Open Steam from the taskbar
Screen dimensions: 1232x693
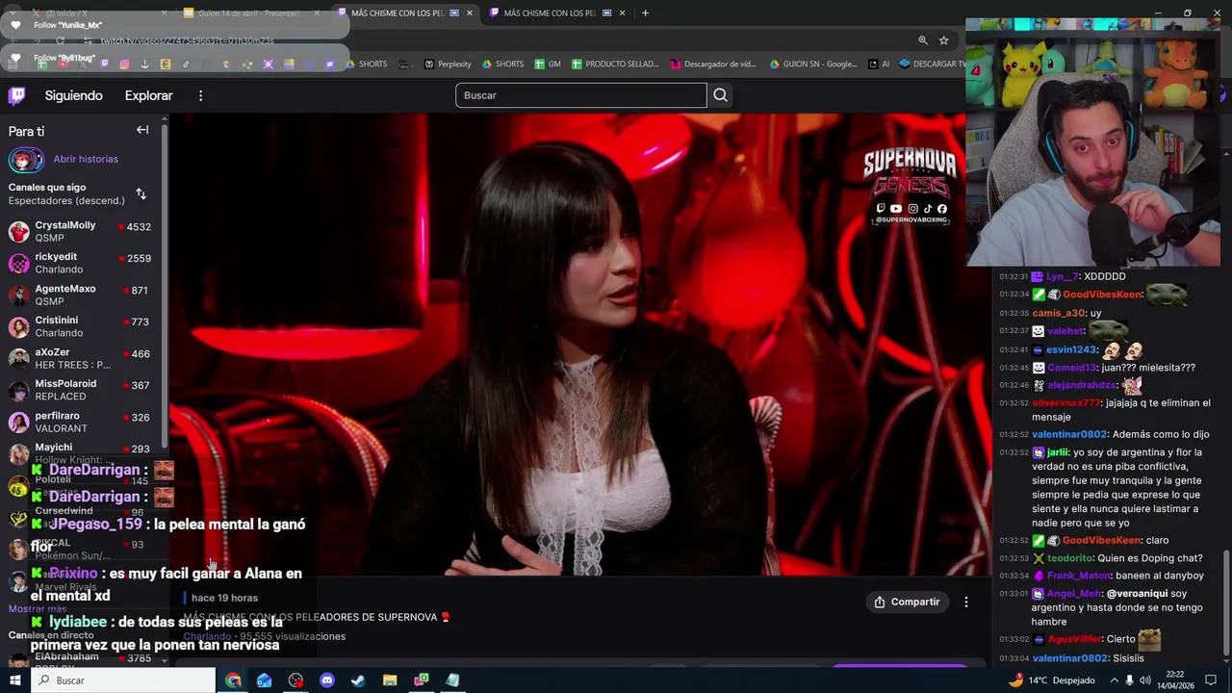pos(358,680)
